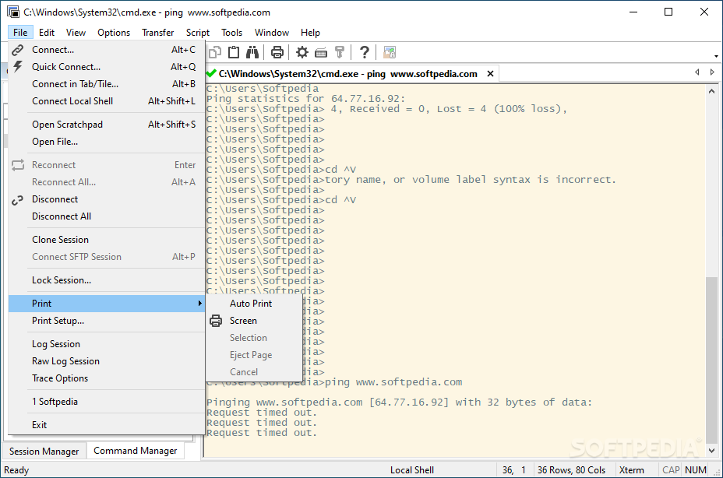Choose Exit from the File menu
The width and height of the screenshot is (723, 478).
click(107, 424)
